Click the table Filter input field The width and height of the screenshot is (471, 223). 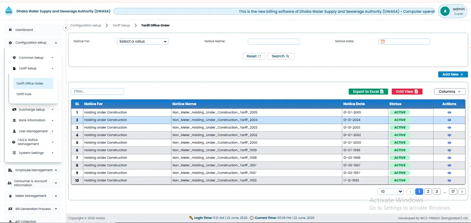[98, 91]
